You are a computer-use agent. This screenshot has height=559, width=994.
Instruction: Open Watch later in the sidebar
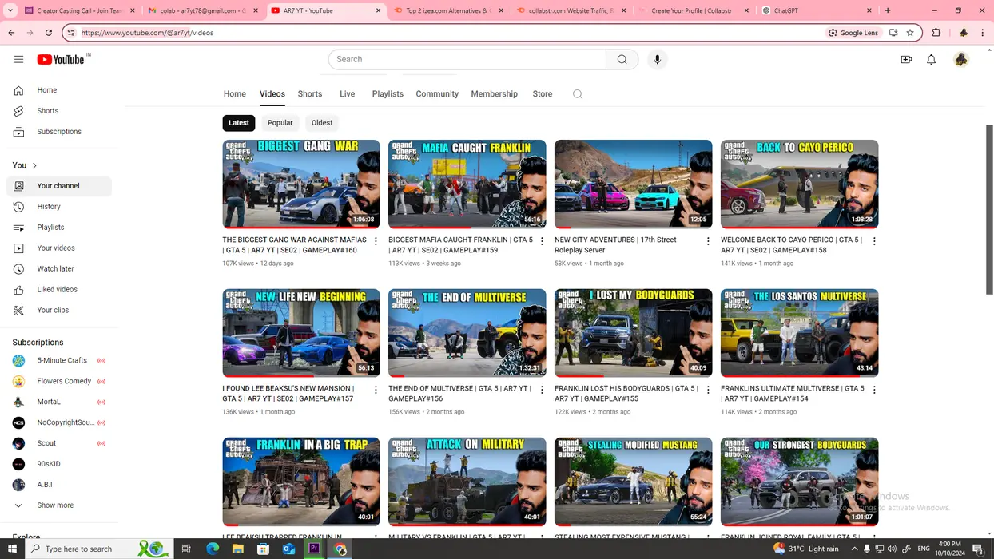(x=59, y=269)
